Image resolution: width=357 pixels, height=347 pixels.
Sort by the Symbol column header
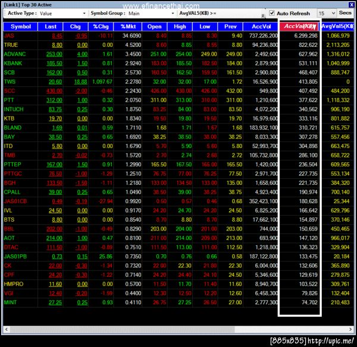(x=20, y=27)
